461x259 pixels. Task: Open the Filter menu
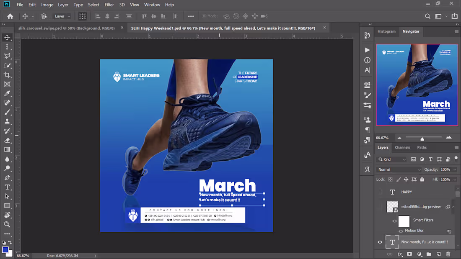(x=109, y=5)
